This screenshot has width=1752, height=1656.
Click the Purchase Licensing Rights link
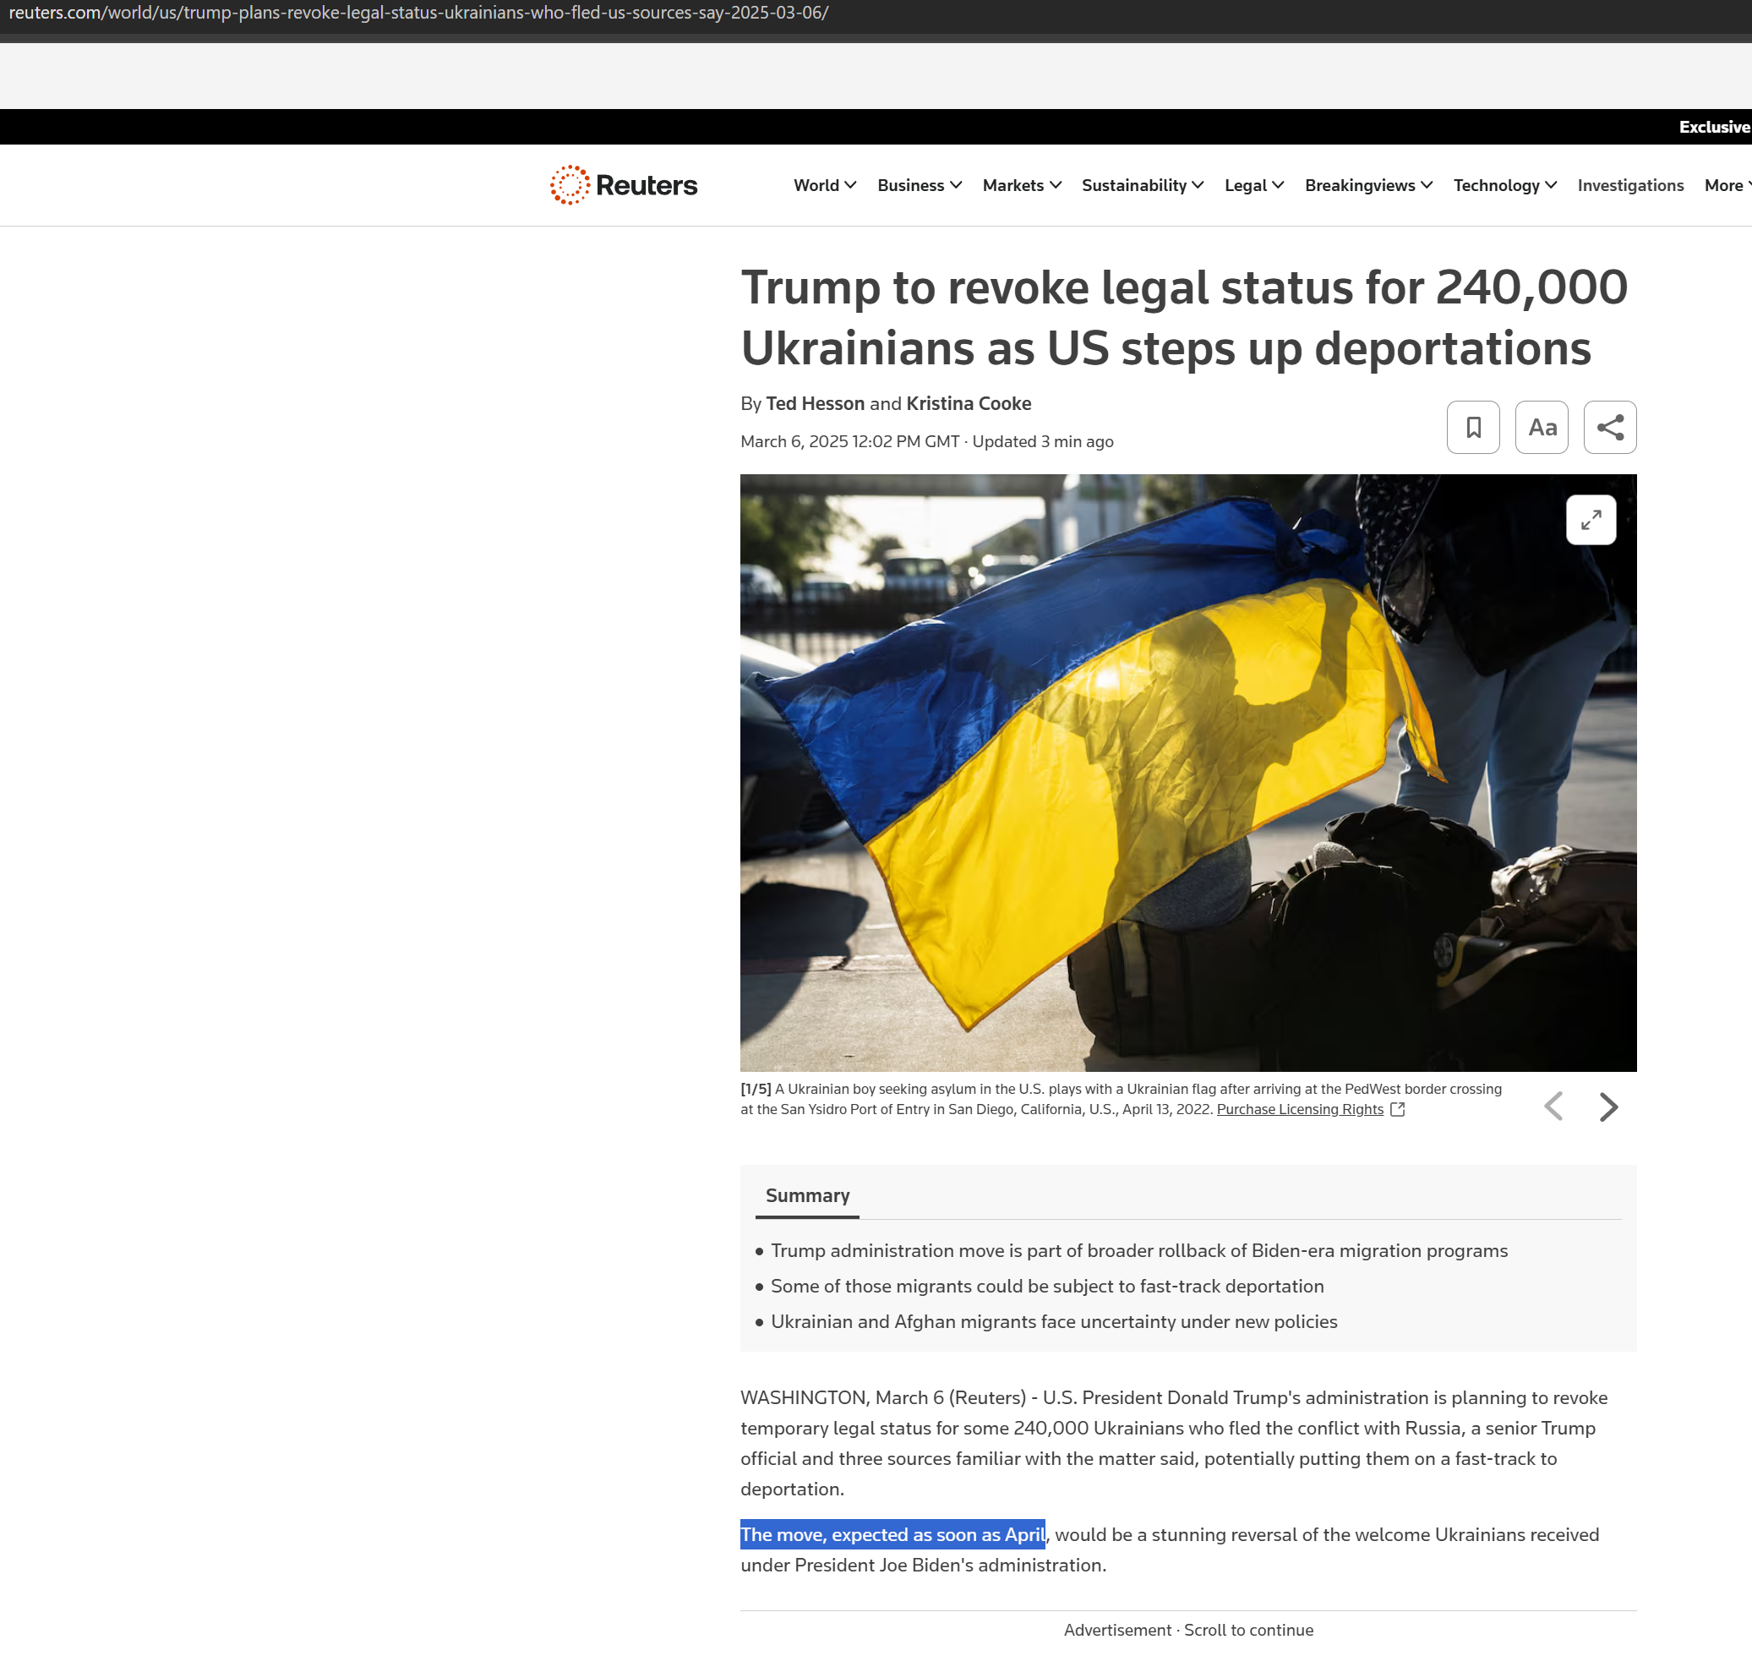pyautogui.click(x=1299, y=1109)
